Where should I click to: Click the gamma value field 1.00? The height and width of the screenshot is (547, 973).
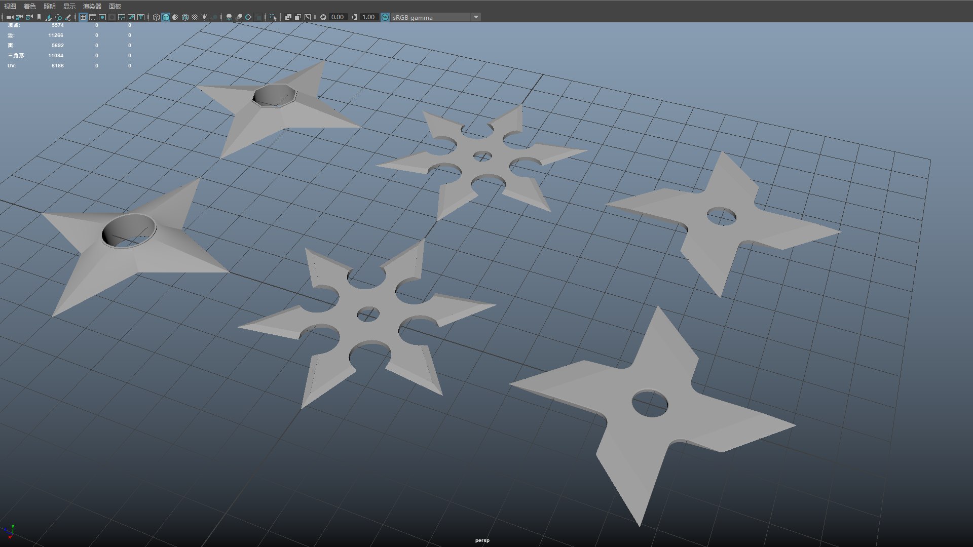[368, 17]
